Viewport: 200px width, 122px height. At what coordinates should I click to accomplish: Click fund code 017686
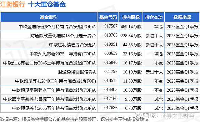(x=111, y=108)
